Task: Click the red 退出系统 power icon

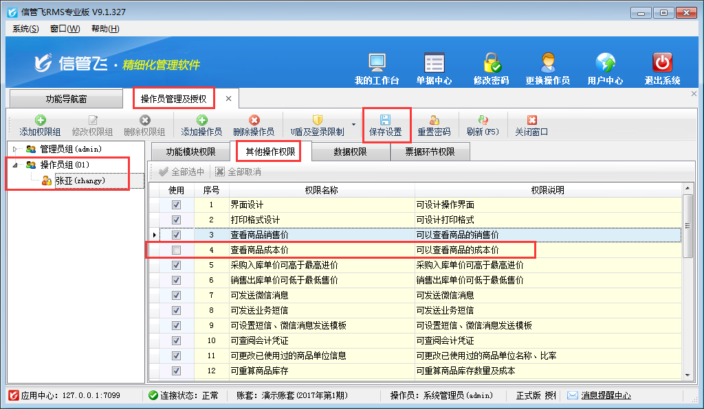Action: (662, 64)
